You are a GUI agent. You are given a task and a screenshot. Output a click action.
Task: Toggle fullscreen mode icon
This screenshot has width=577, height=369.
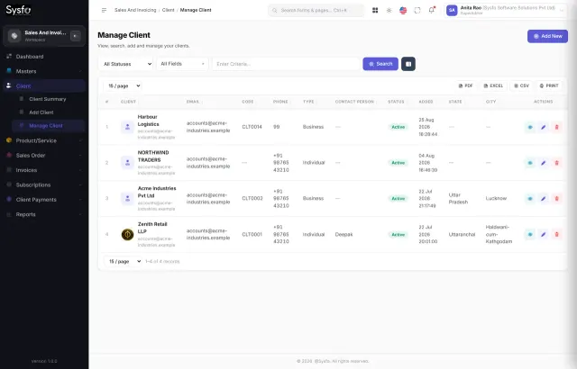417,10
